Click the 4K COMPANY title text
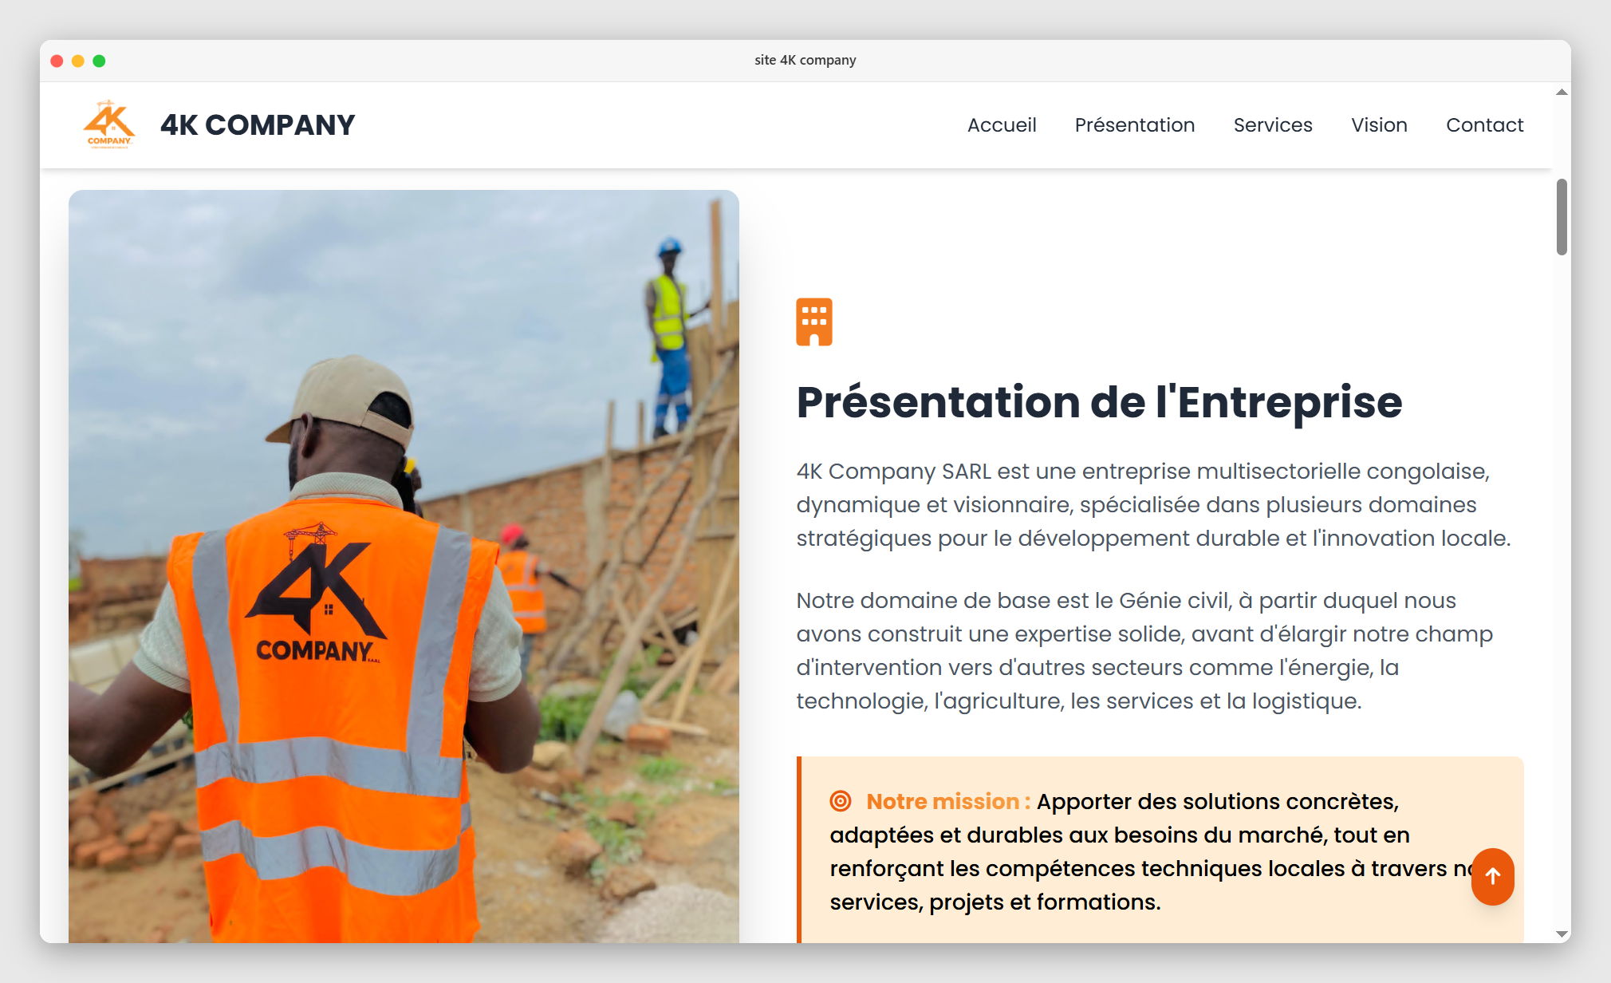 click(258, 124)
